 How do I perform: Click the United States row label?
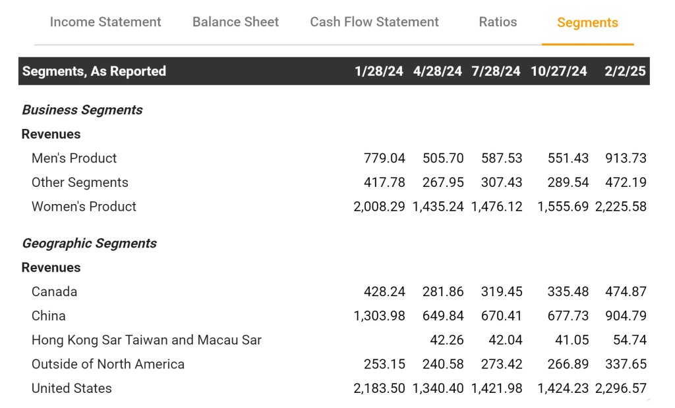pyautogui.click(x=71, y=388)
